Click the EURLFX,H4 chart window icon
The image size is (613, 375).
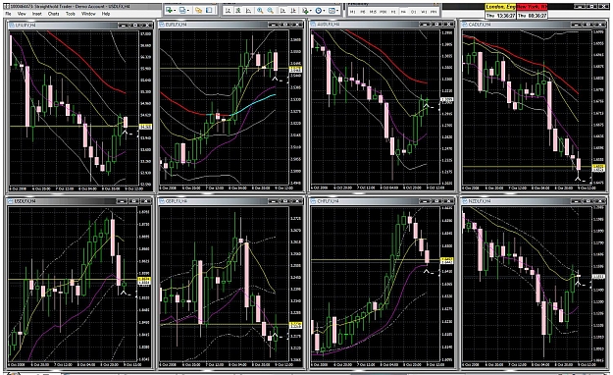click(x=162, y=25)
